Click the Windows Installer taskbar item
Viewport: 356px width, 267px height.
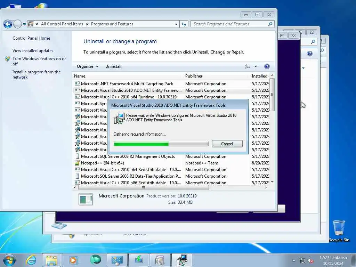(182, 260)
